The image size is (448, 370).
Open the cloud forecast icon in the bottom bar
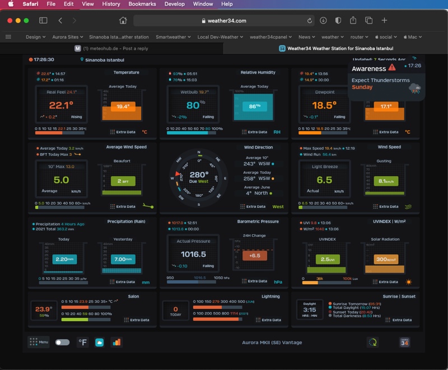click(100, 343)
